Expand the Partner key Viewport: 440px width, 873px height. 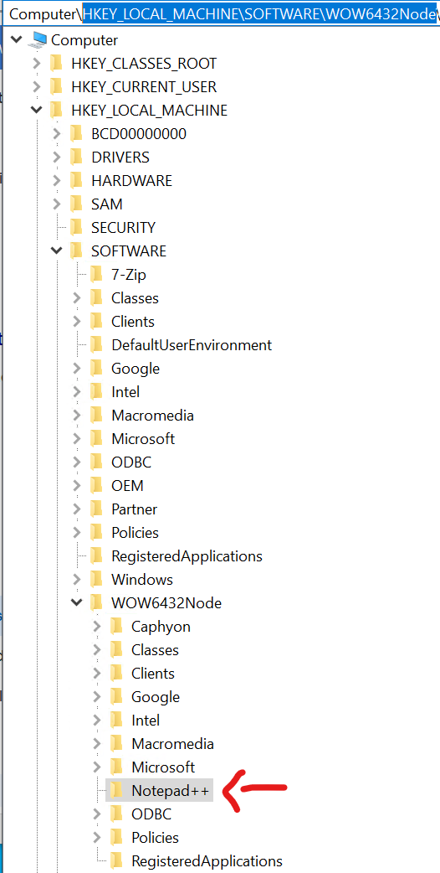[77, 509]
